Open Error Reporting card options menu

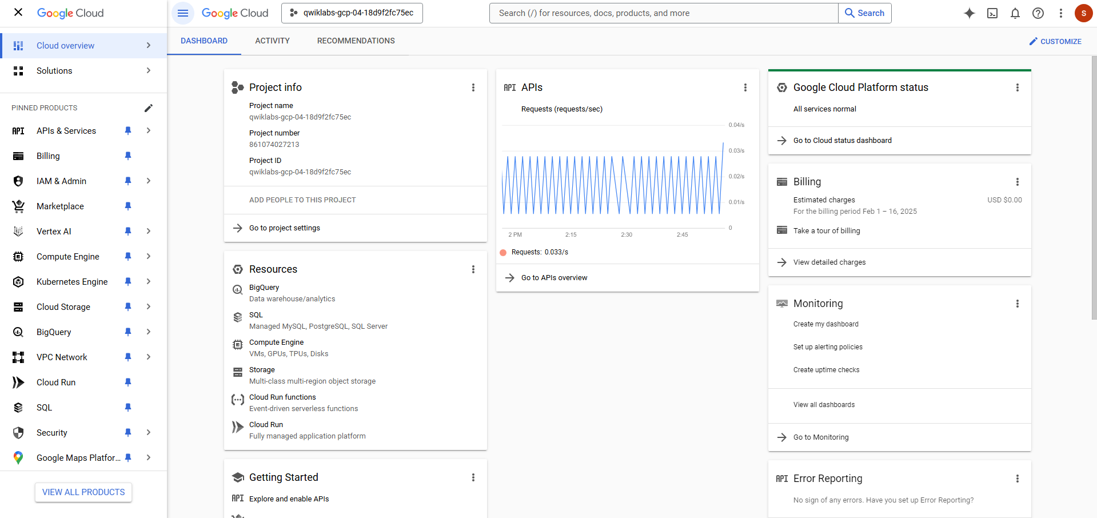coord(1018,479)
